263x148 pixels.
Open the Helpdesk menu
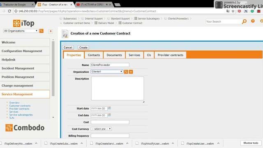(25, 60)
